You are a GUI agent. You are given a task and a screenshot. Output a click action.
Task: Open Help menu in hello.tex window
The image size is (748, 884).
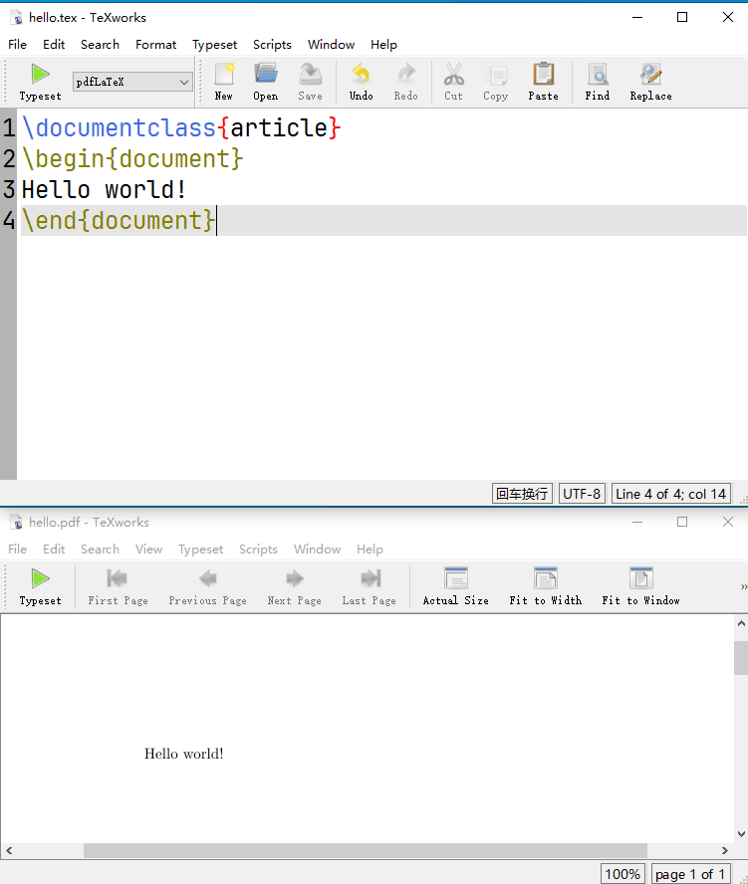click(x=383, y=45)
